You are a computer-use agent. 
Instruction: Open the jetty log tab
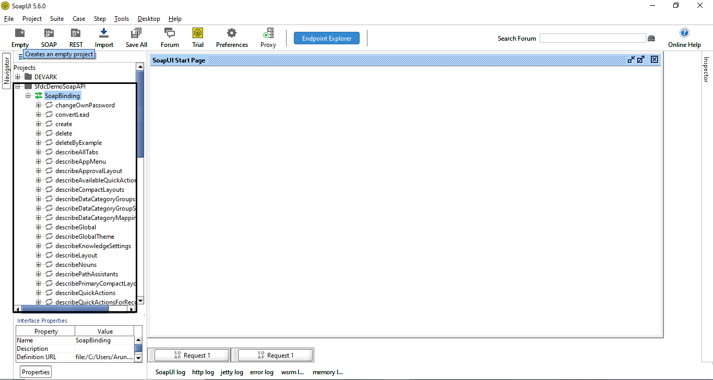pos(232,372)
